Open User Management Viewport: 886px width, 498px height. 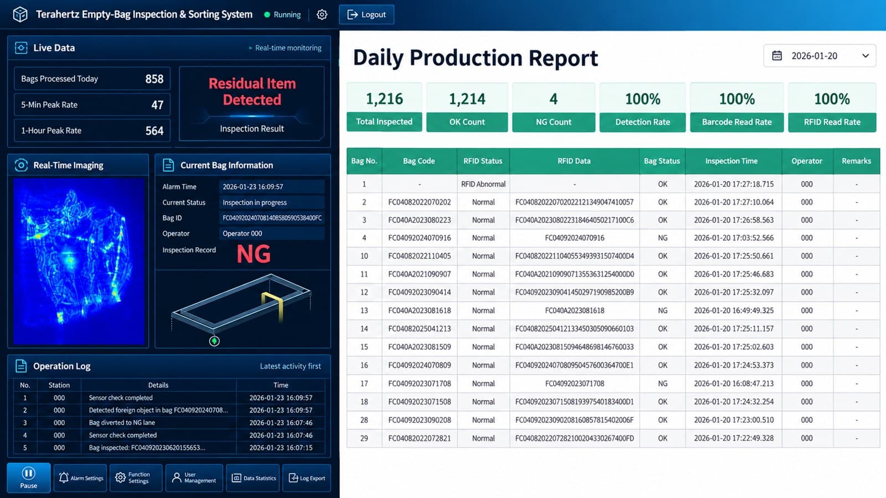[194, 478]
